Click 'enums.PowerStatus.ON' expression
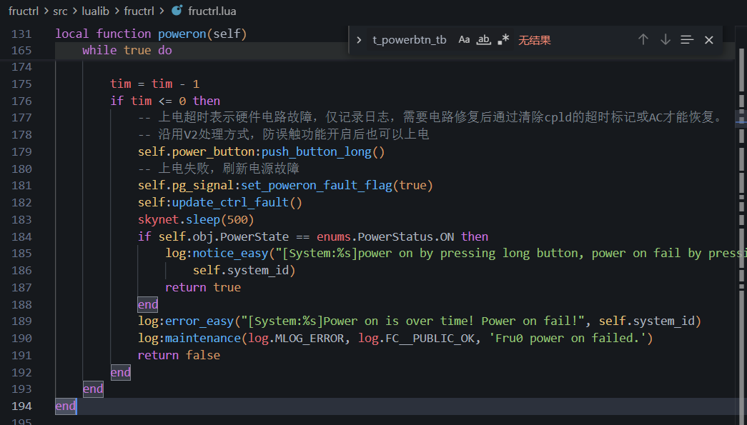 coord(385,236)
